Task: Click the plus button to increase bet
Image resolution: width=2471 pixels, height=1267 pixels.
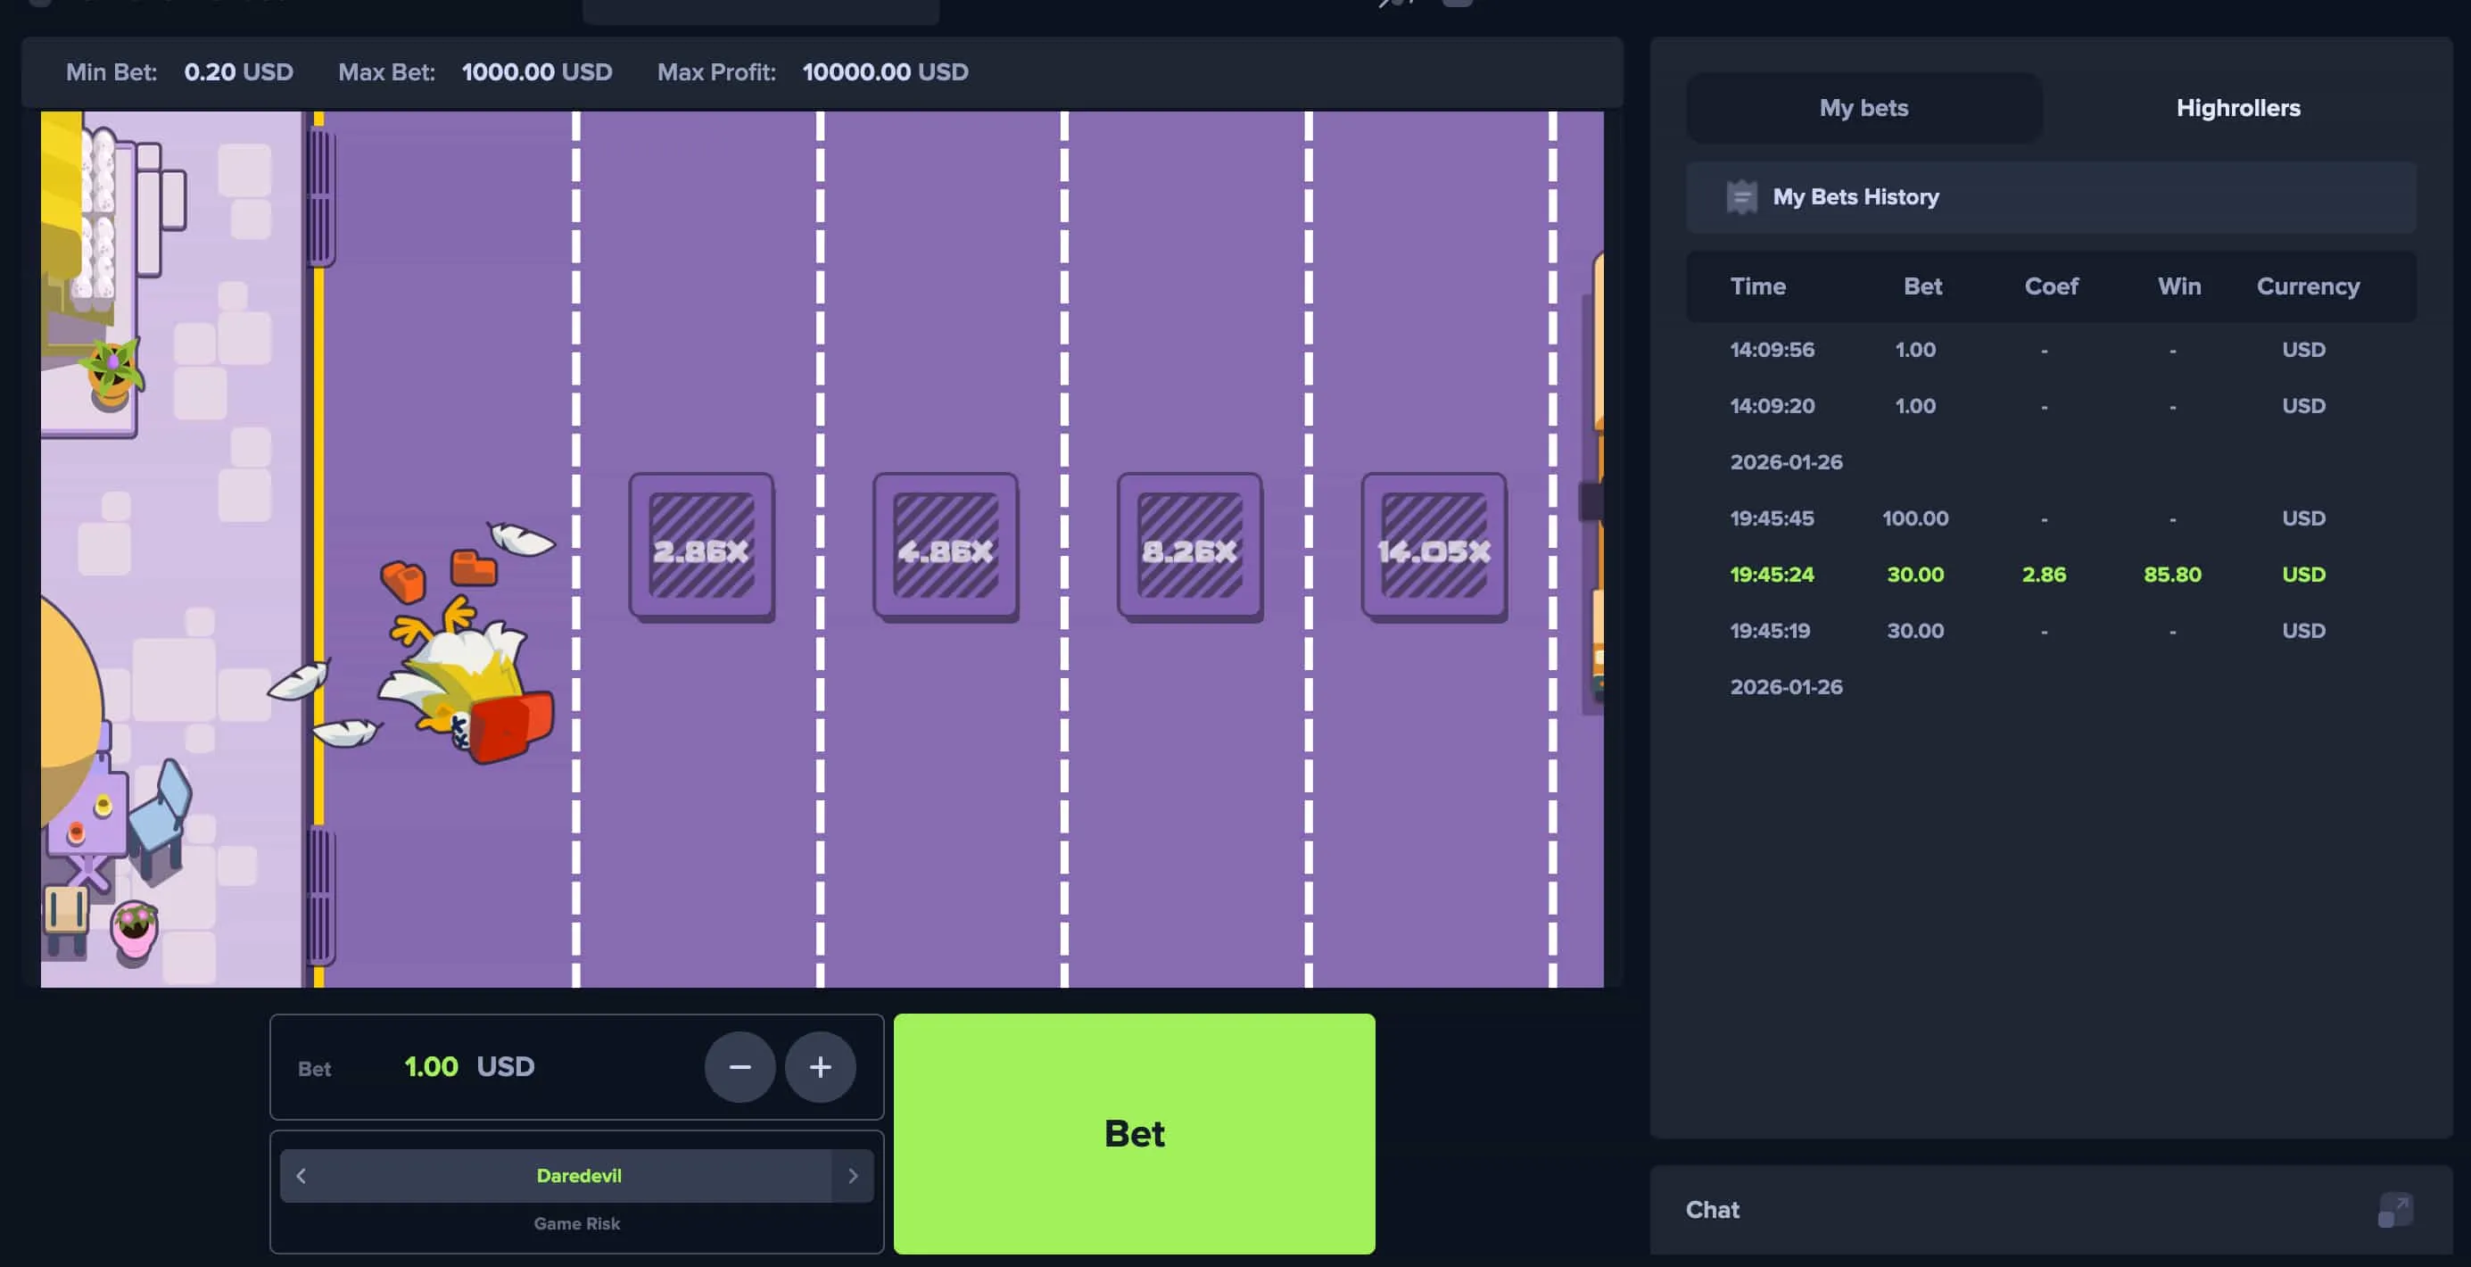Action: [x=820, y=1066]
